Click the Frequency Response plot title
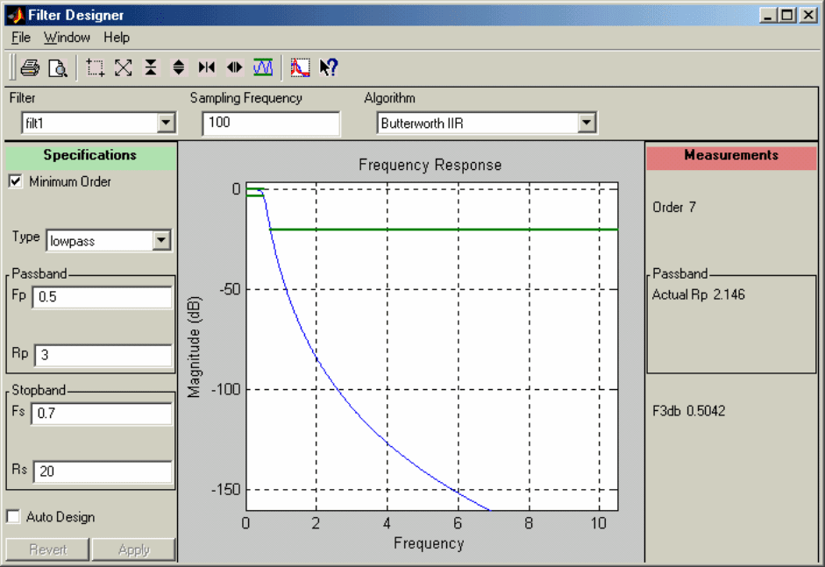The height and width of the screenshot is (567, 825). [x=430, y=165]
